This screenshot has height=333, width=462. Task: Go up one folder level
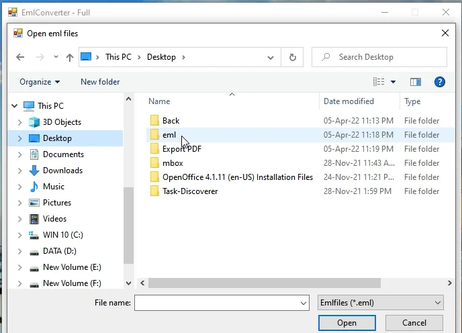click(70, 57)
